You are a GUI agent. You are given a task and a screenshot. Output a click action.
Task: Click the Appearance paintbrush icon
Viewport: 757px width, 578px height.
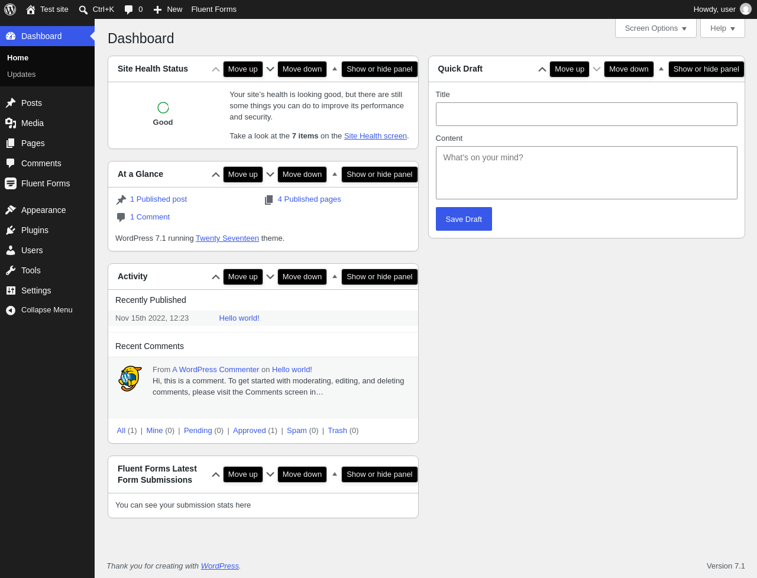pos(11,210)
